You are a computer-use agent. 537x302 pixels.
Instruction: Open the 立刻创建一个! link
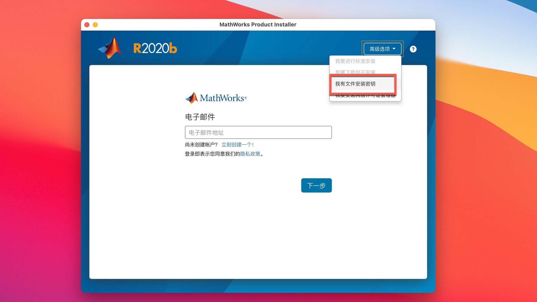[237, 144]
